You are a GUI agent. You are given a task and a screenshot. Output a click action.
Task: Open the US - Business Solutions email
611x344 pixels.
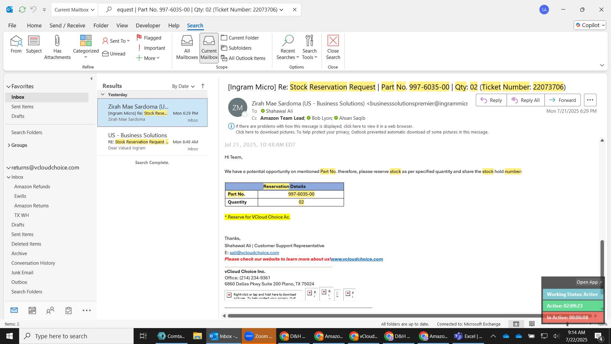(x=152, y=141)
